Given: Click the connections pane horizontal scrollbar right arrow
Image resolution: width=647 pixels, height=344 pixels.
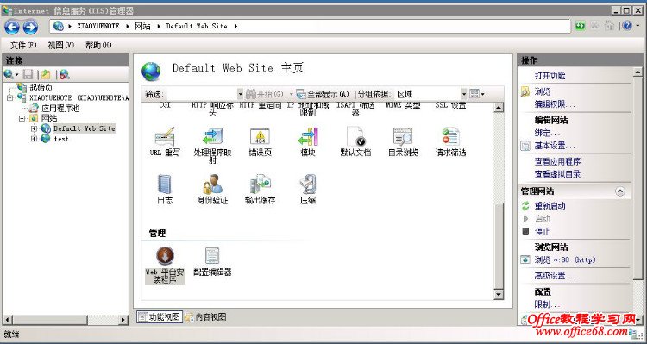Looking at the screenshot, I should (x=123, y=320).
